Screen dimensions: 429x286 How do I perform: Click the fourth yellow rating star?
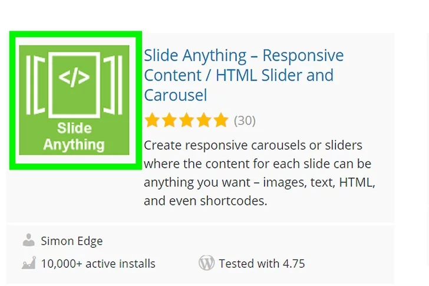(203, 121)
